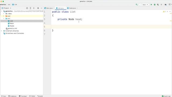Click src breadcrumb in navigation bar
The image size is (172, 97).
click(x=9, y=5)
